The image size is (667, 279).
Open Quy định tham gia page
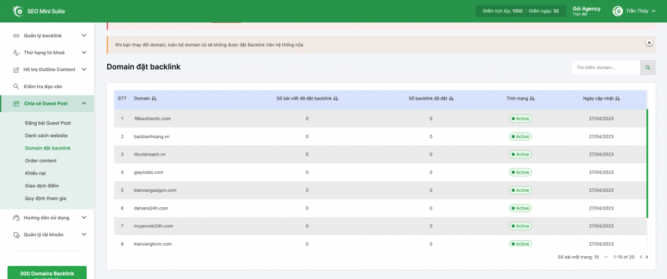point(46,198)
